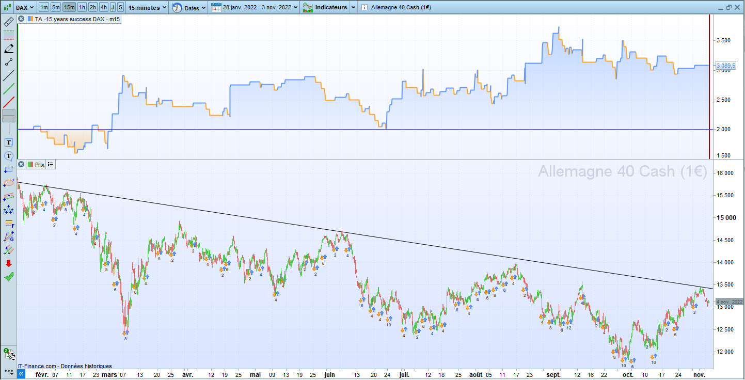This screenshot has height=380, width=745.
Task: Expand the 15 minutes interval dropdown
Action: coord(148,8)
